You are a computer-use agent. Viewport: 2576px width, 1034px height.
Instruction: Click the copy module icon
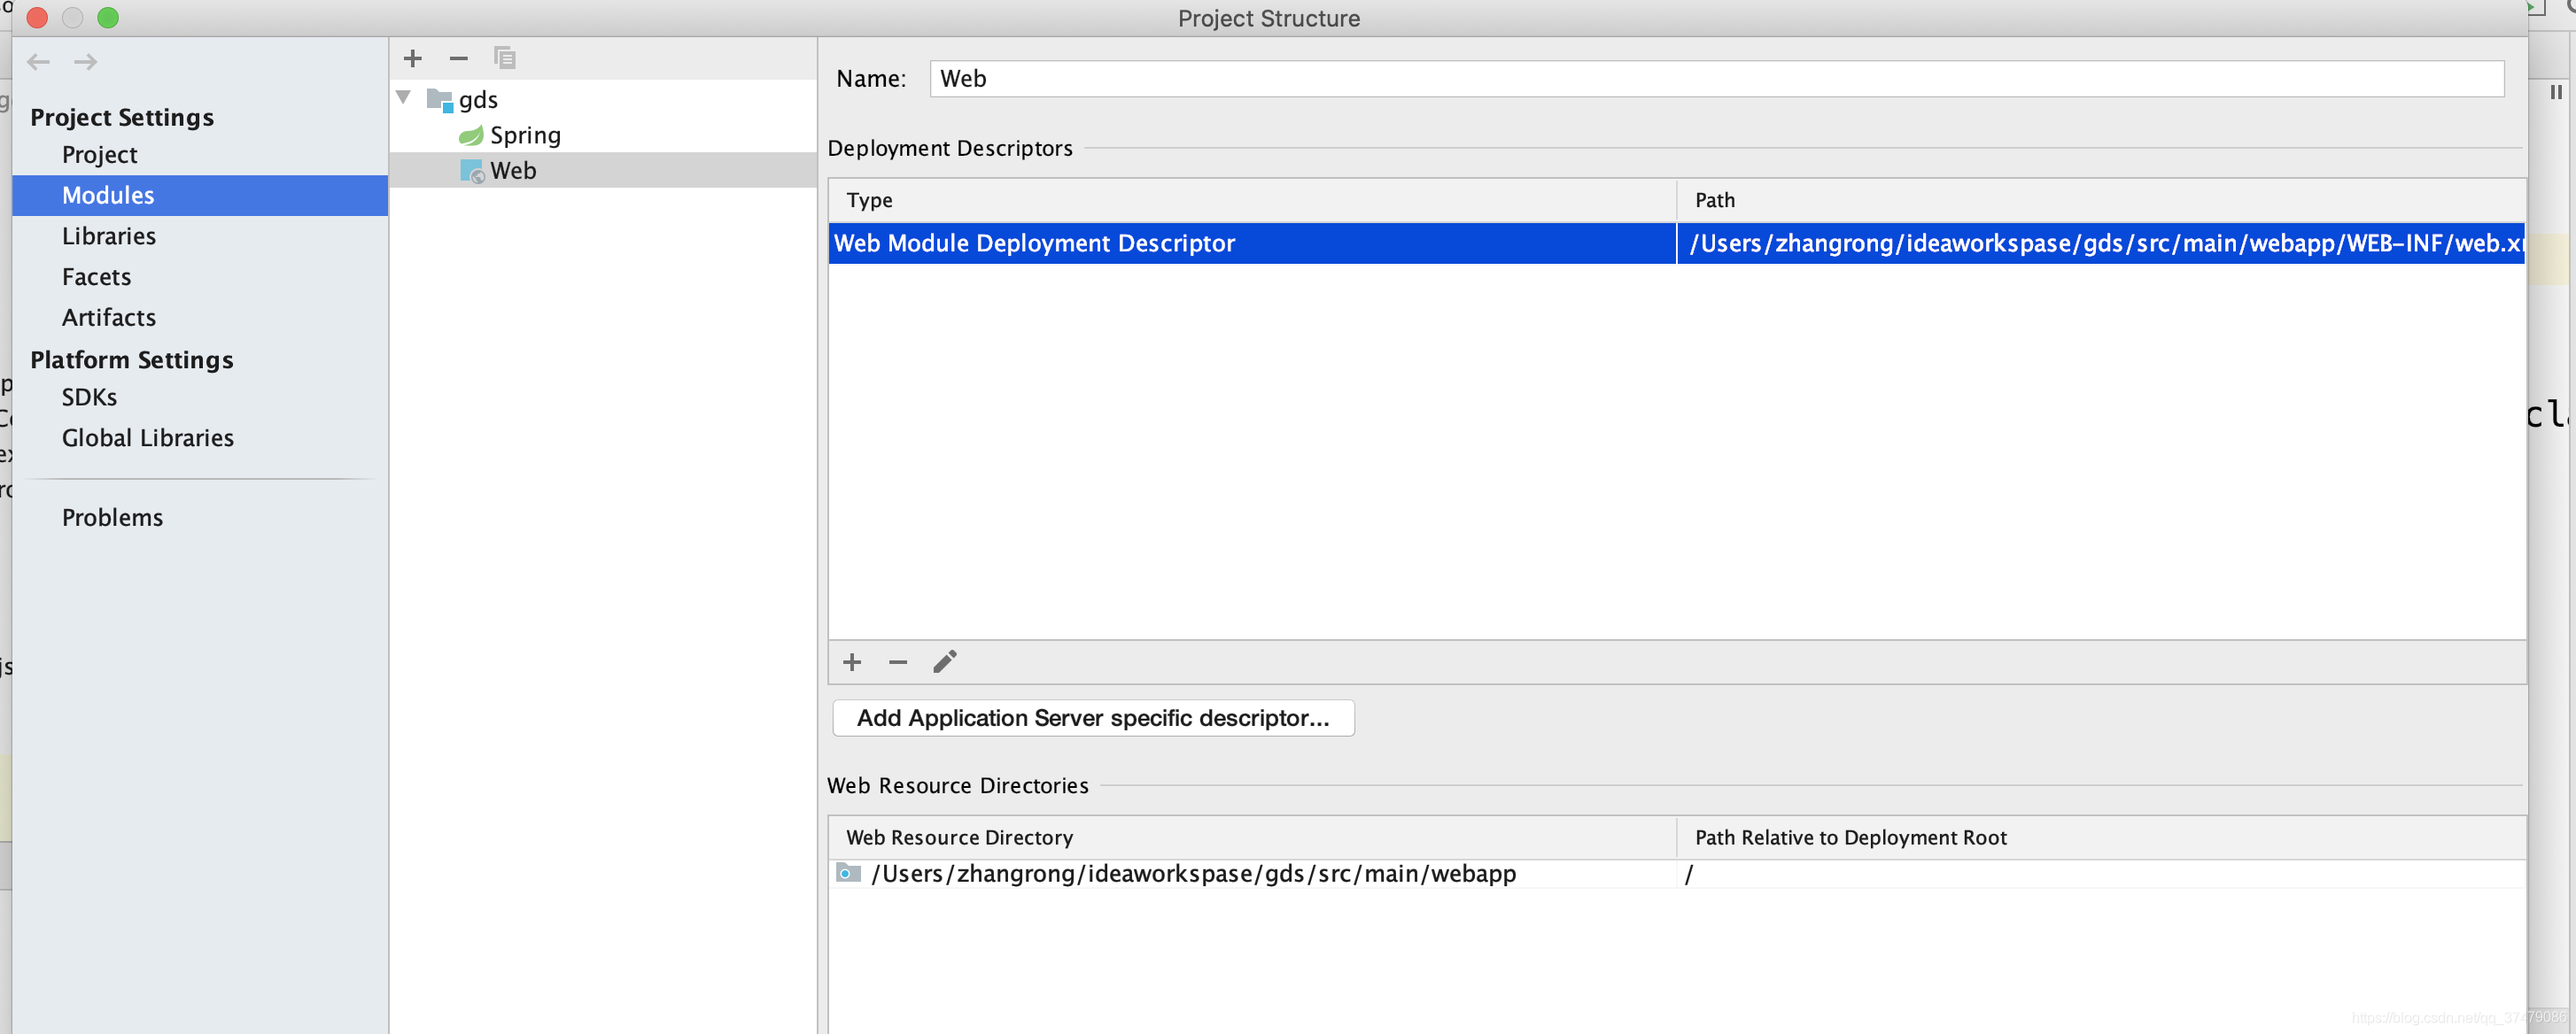coord(505,59)
